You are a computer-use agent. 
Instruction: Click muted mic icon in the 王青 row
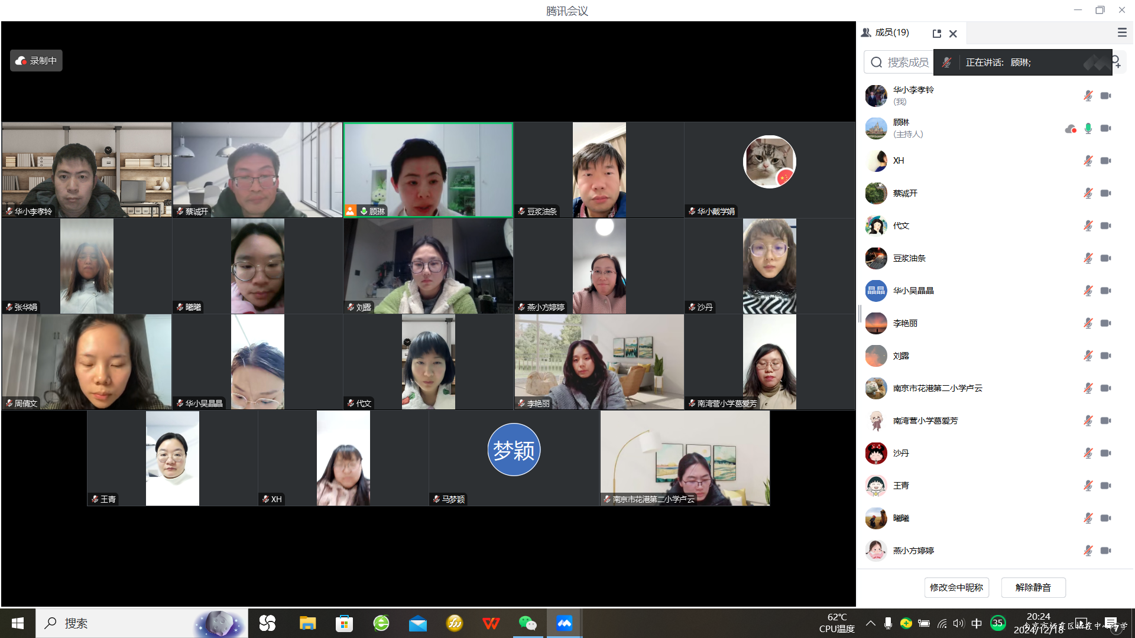point(1088,486)
